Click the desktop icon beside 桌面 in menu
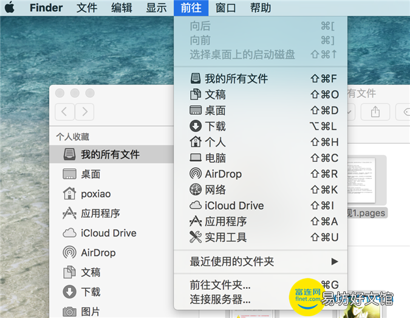Screen dimensions: 410x318 click(x=196, y=110)
